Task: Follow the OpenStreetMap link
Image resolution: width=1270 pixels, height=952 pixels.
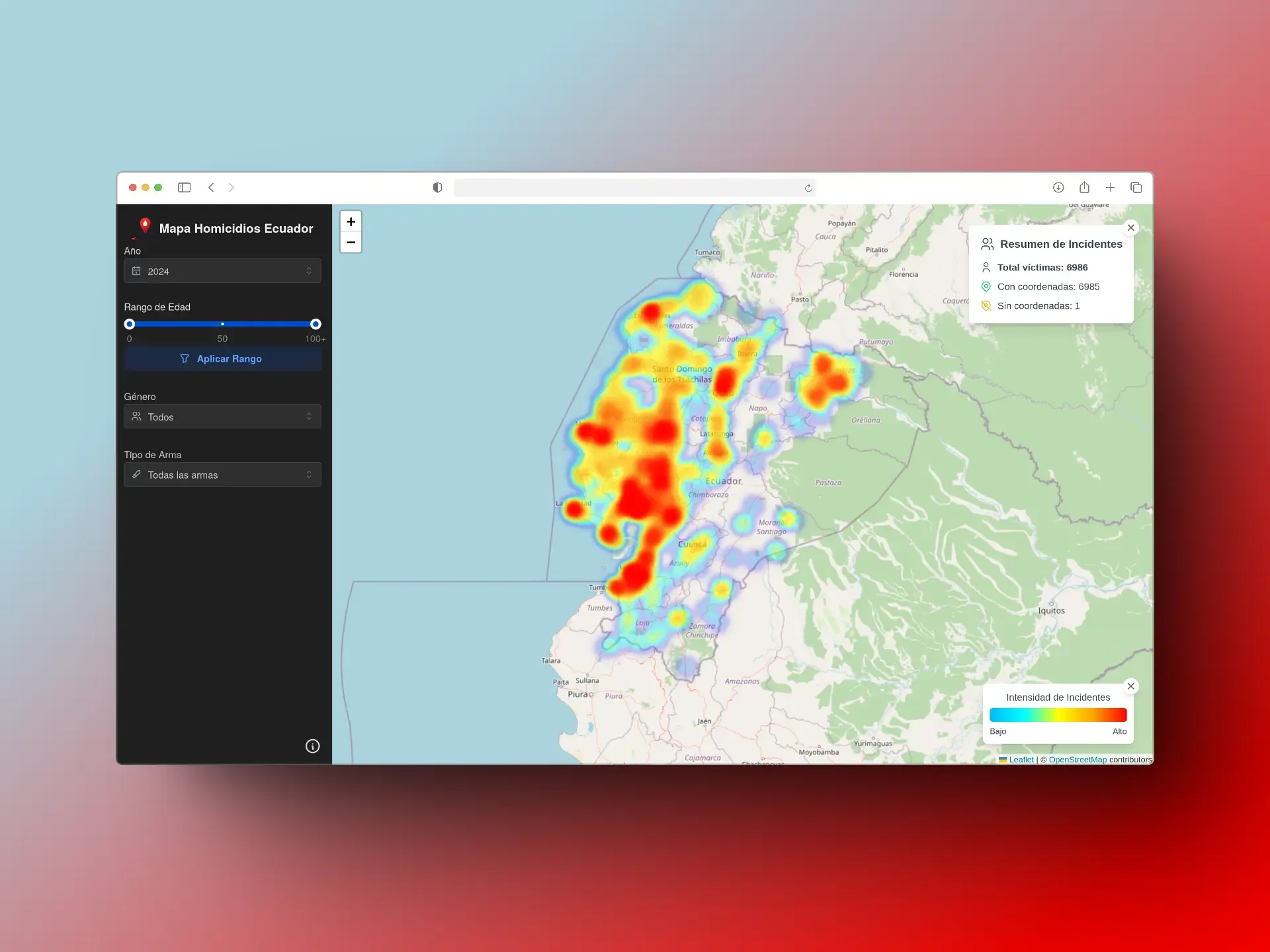Action: (1077, 760)
